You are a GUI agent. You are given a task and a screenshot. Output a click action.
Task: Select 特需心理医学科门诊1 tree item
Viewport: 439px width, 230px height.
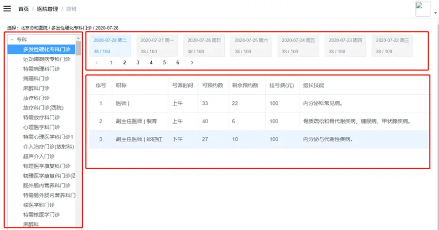pyautogui.click(x=48, y=137)
